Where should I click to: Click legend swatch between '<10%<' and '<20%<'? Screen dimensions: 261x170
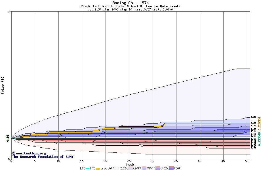(x=130, y=168)
